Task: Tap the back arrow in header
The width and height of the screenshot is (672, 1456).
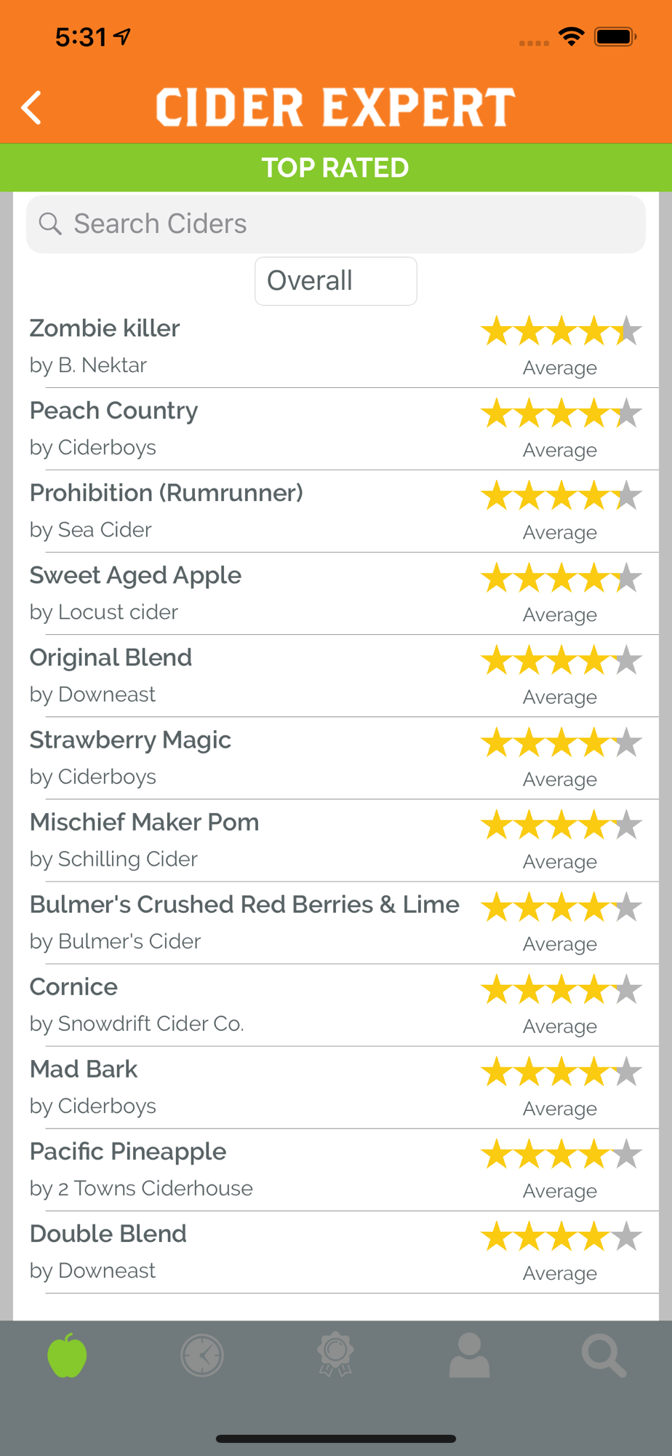Action: [x=31, y=108]
